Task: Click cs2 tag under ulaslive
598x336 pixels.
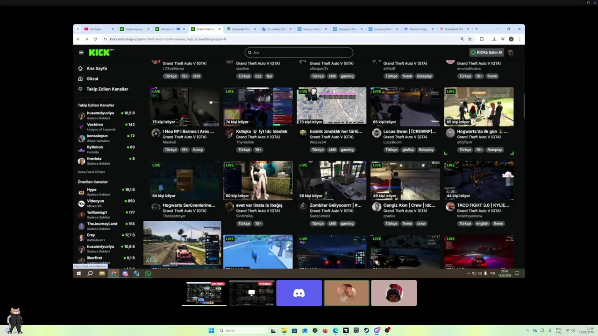Action: (258, 76)
